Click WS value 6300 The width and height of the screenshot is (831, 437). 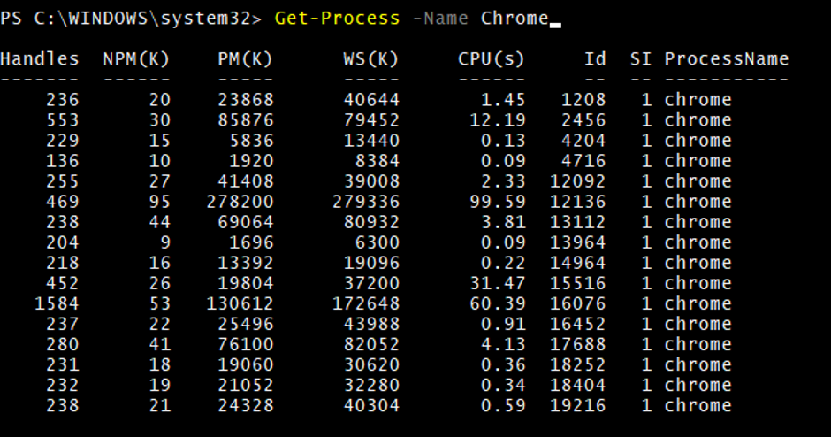tap(377, 243)
